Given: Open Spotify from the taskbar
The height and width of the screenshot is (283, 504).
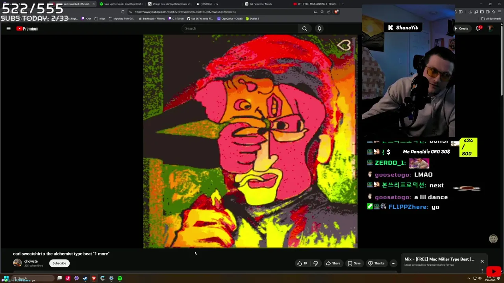Looking at the screenshot, I should pyautogui.click(x=120, y=278).
